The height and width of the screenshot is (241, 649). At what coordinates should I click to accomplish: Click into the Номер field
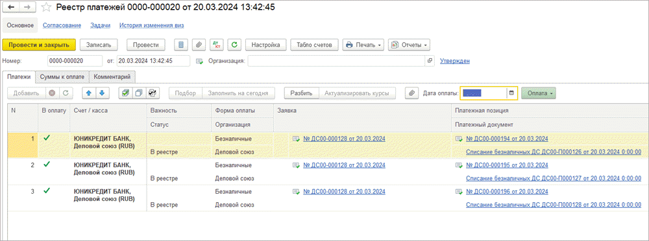coord(75,61)
